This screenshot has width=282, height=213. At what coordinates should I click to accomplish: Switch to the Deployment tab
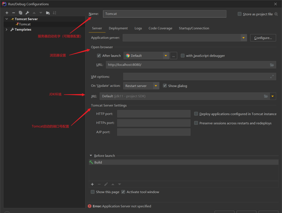coord(118,28)
